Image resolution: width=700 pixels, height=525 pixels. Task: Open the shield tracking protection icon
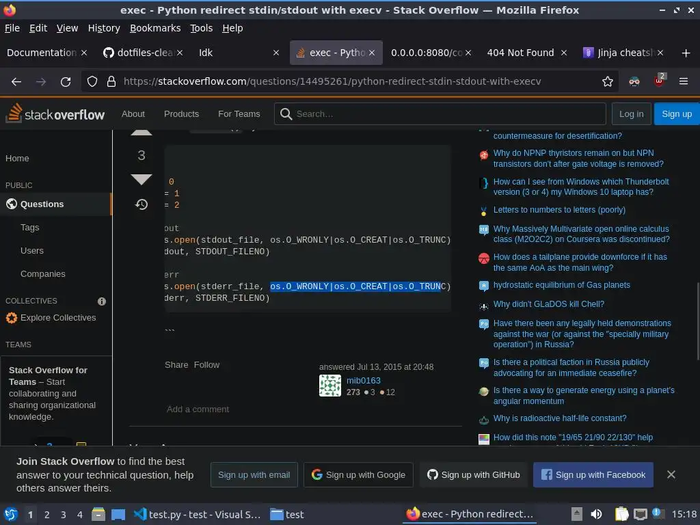point(92,82)
